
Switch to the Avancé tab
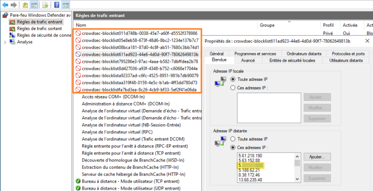point(248,60)
